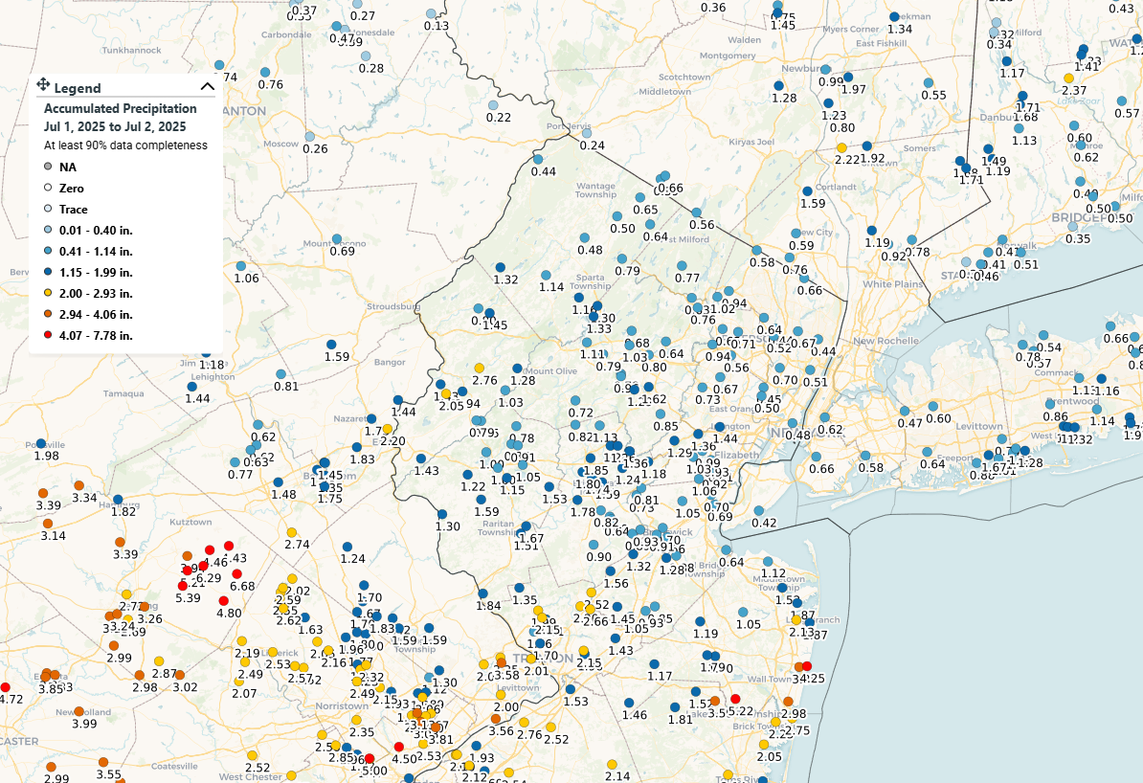Choose the light blue station marker reading 0.28
The height and width of the screenshot is (783, 1143).
pos(366,56)
